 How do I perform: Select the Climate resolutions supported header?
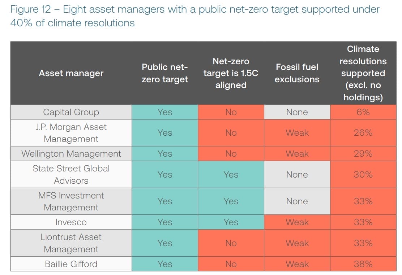[x=363, y=73]
